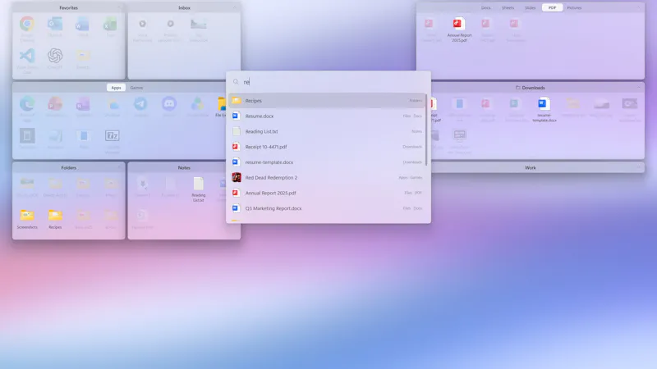This screenshot has height=369, width=657.
Task: Select the PDF tab
Action: click(552, 8)
